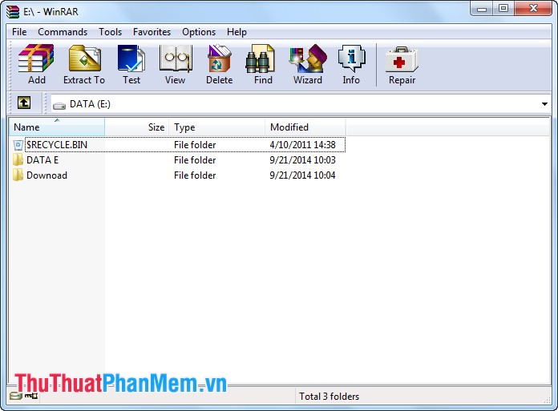
Task: Select the Download folder entry
Action: (46, 175)
